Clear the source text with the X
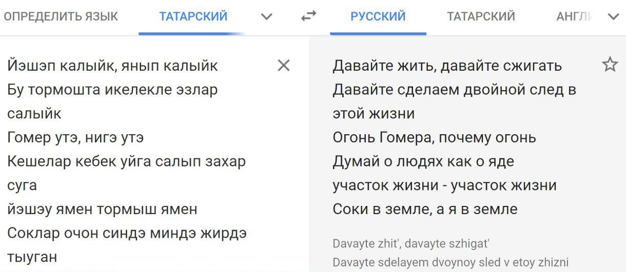 click(x=284, y=65)
